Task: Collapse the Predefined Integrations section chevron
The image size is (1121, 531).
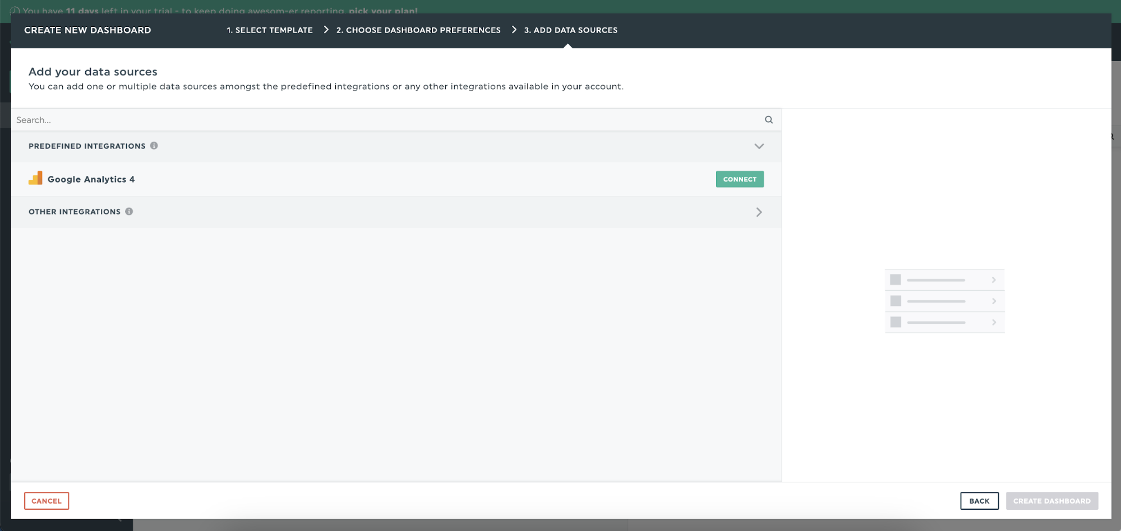Action: (759, 146)
